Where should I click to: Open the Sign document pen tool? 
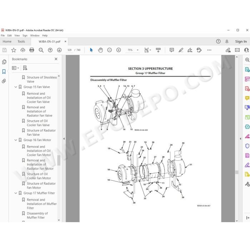[x=190, y=50]
